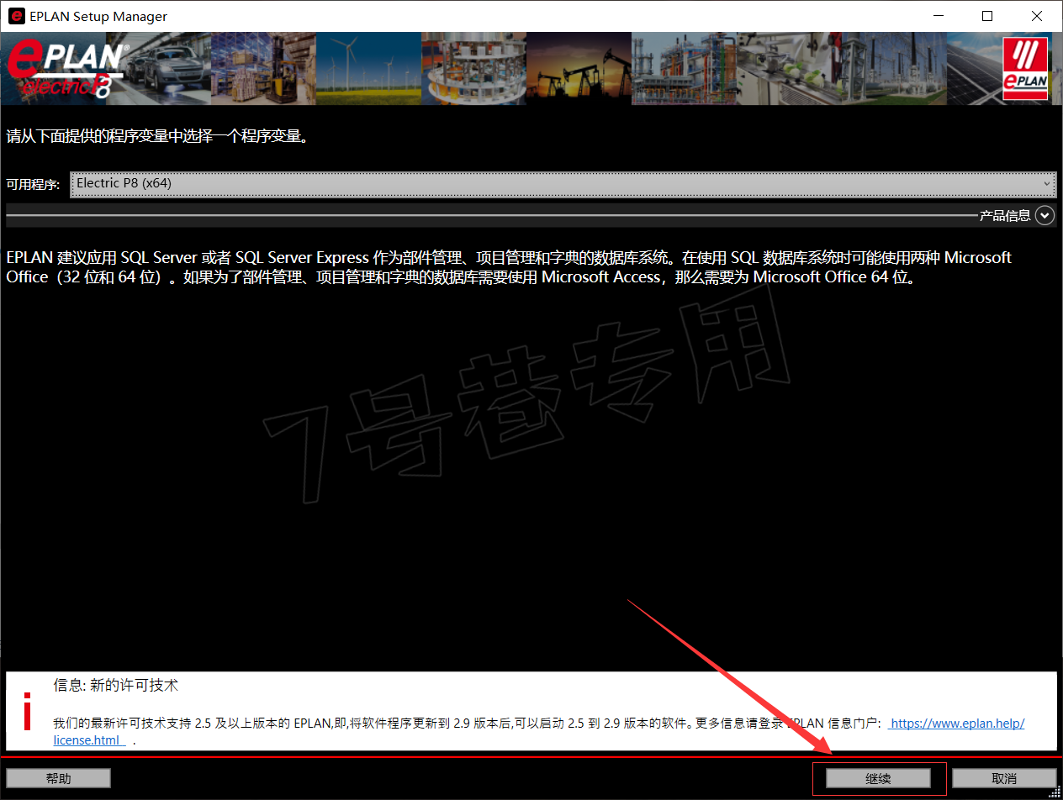Maximize the EPLAN Setup Manager window
This screenshot has height=800, width=1063.
(987, 16)
